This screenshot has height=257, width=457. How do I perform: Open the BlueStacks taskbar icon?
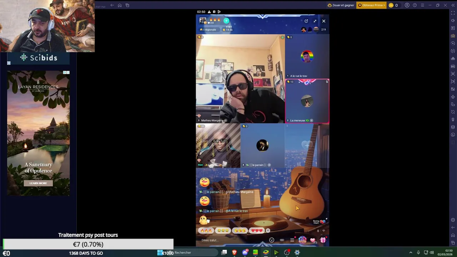click(266, 253)
